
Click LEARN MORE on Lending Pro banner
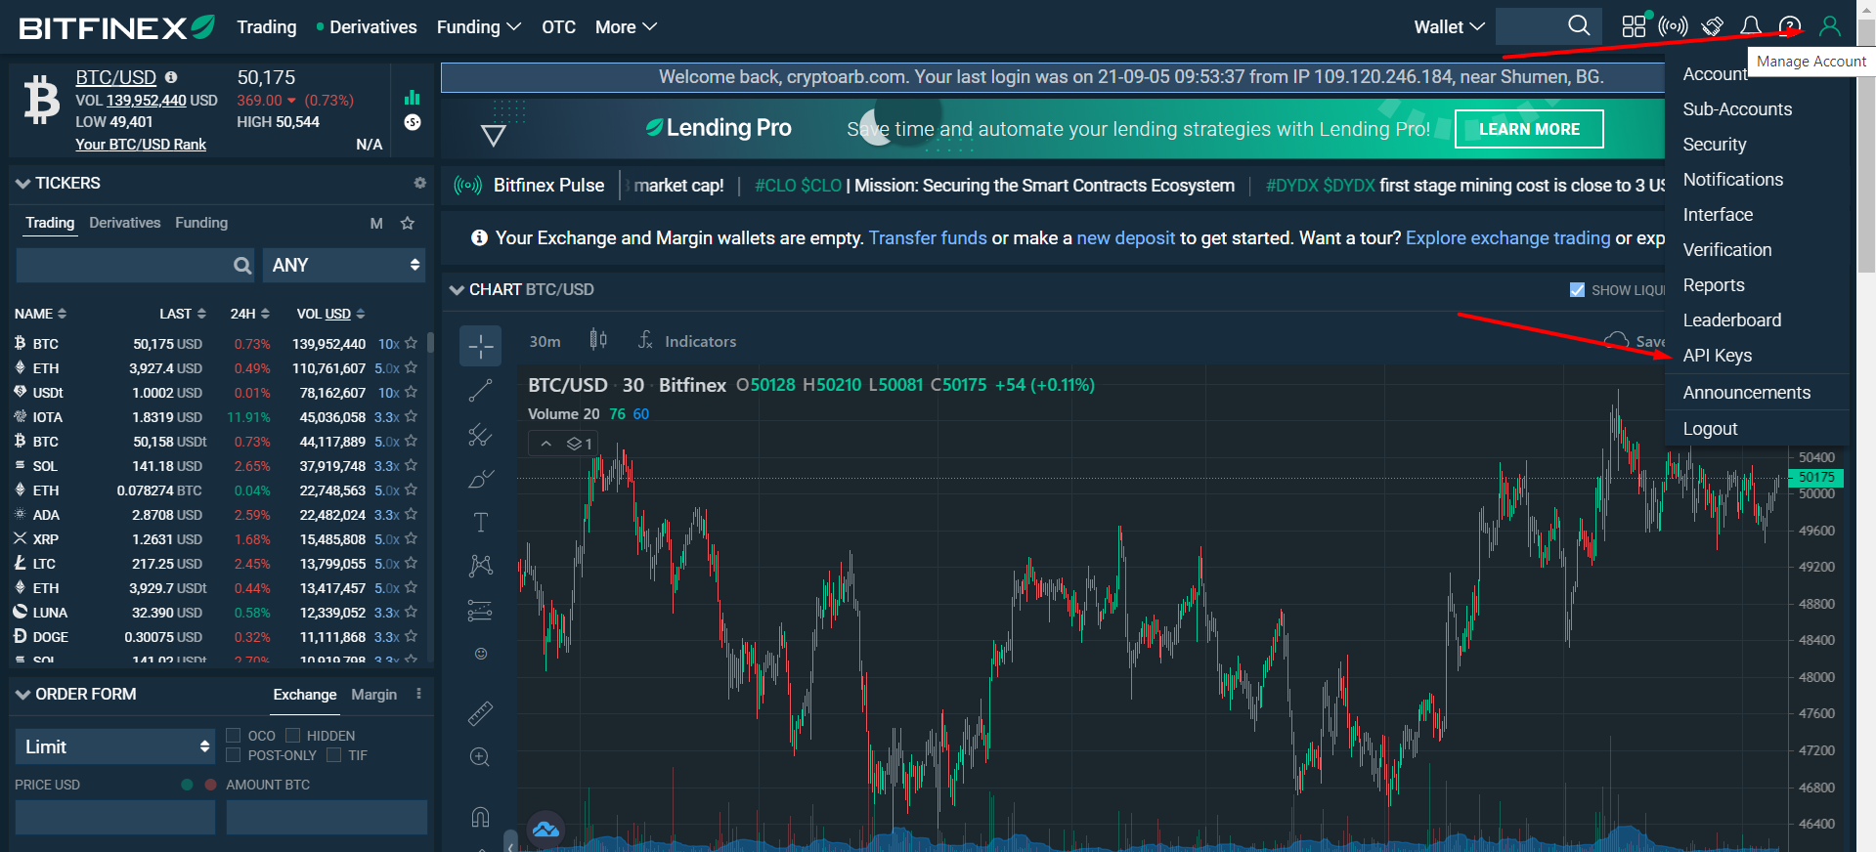point(1529,129)
